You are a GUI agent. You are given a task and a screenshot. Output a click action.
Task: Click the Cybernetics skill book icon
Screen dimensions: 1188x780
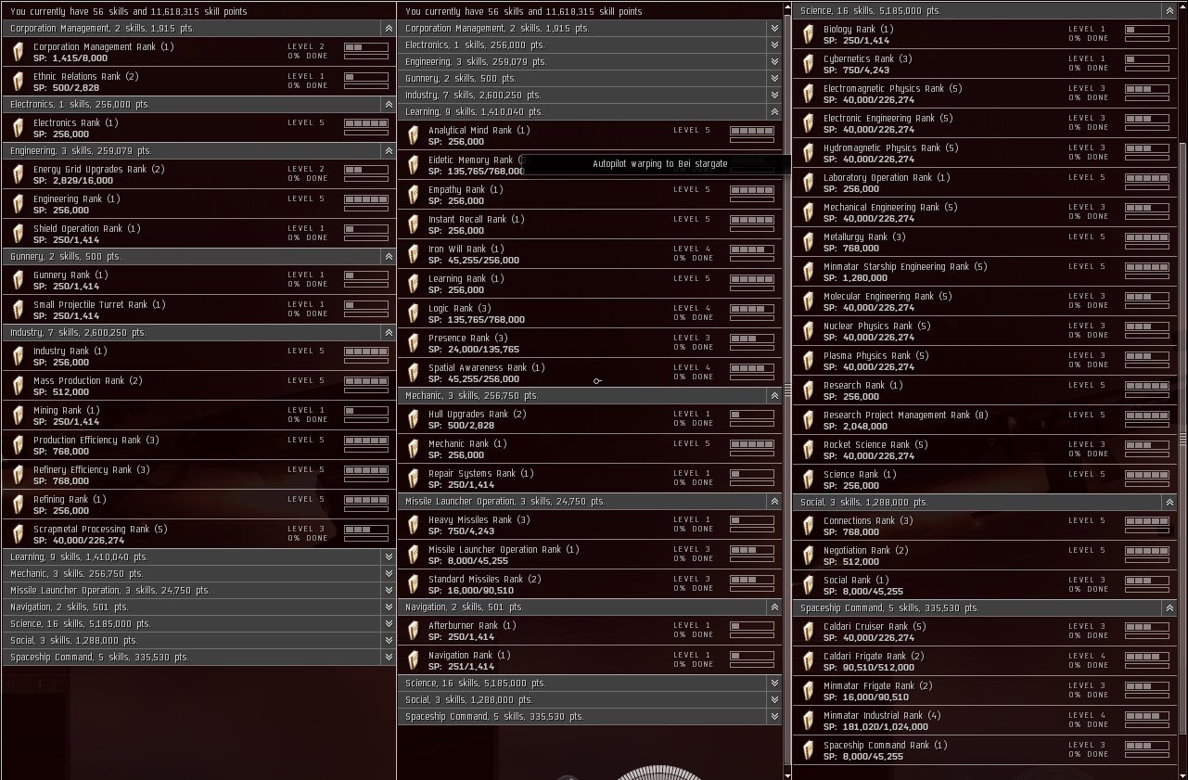[x=808, y=64]
